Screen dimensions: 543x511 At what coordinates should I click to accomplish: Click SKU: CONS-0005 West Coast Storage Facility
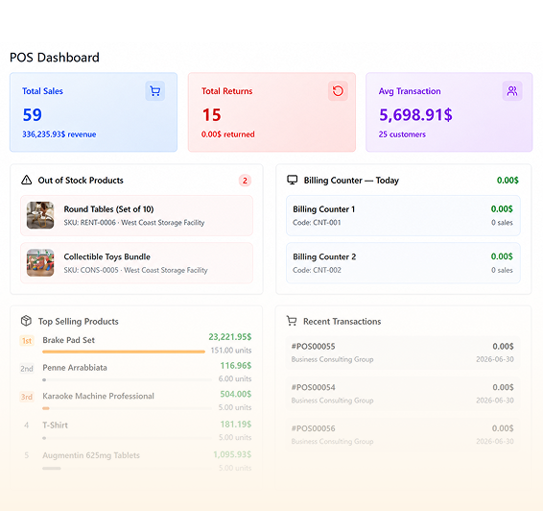(x=136, y=270)
